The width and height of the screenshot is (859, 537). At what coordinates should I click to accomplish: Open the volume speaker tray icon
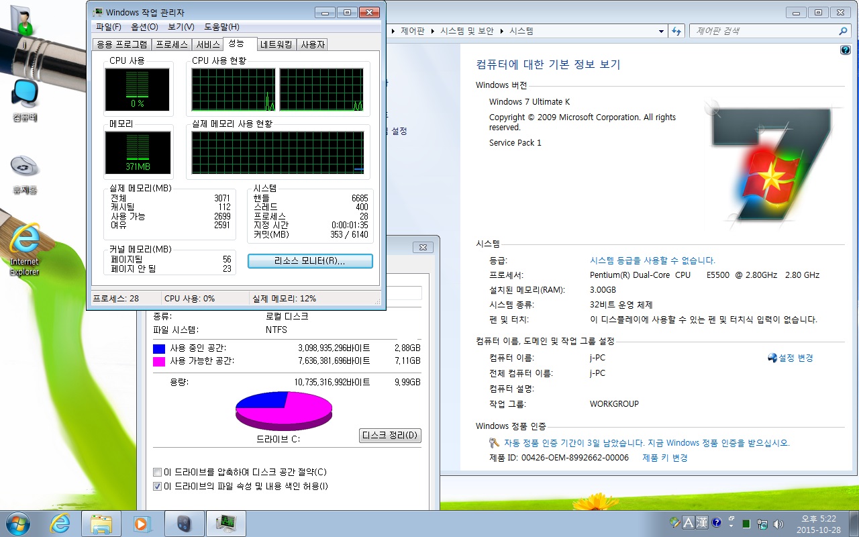tap(778, 524)
